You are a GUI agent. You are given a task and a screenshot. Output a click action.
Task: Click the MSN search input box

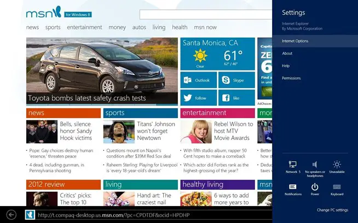[206, 15]
